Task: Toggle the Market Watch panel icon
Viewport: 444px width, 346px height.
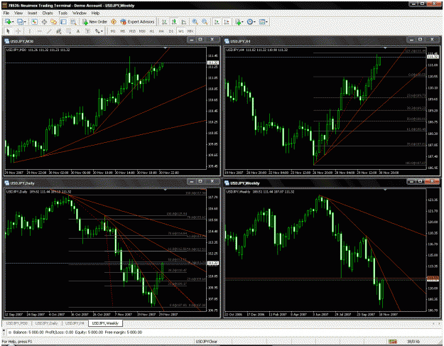Action: [x=34, y=22]
